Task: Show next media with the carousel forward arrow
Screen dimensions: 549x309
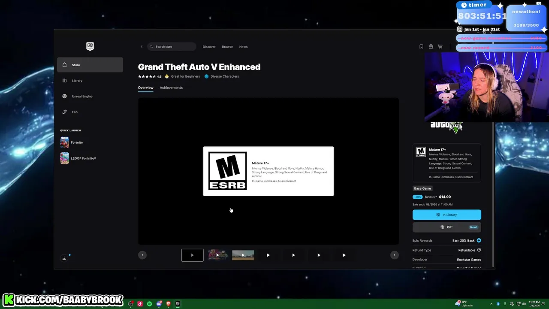Action: coord(395,255)
